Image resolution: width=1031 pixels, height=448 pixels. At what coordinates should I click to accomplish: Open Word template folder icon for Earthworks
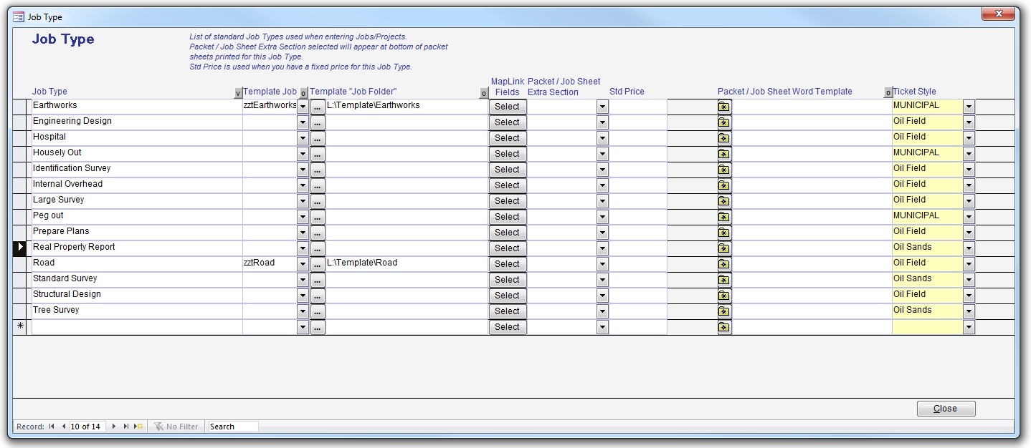tap(724, 107)
